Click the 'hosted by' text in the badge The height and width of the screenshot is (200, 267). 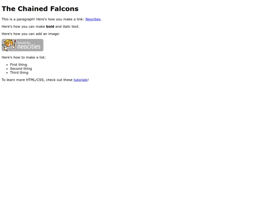pyautogui.click(x=24, y=42)
